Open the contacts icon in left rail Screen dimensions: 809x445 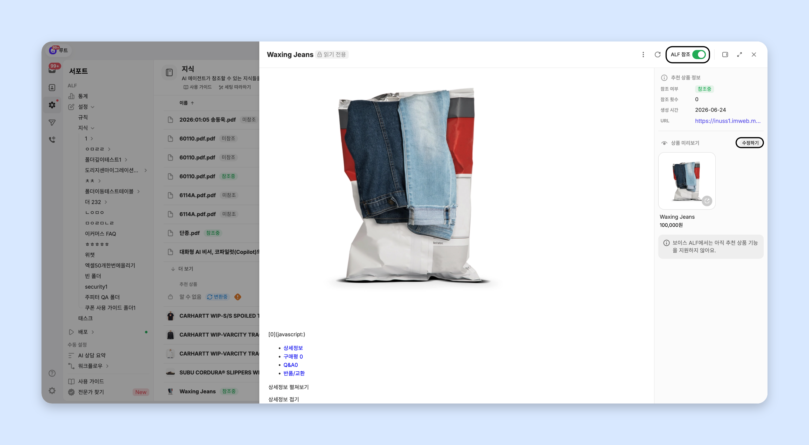(52, 88)
